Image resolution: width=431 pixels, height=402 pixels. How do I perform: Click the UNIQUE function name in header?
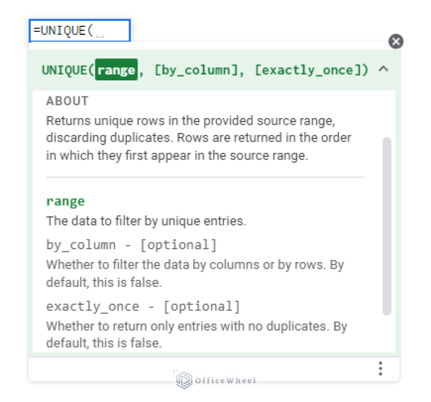(65, 70)
